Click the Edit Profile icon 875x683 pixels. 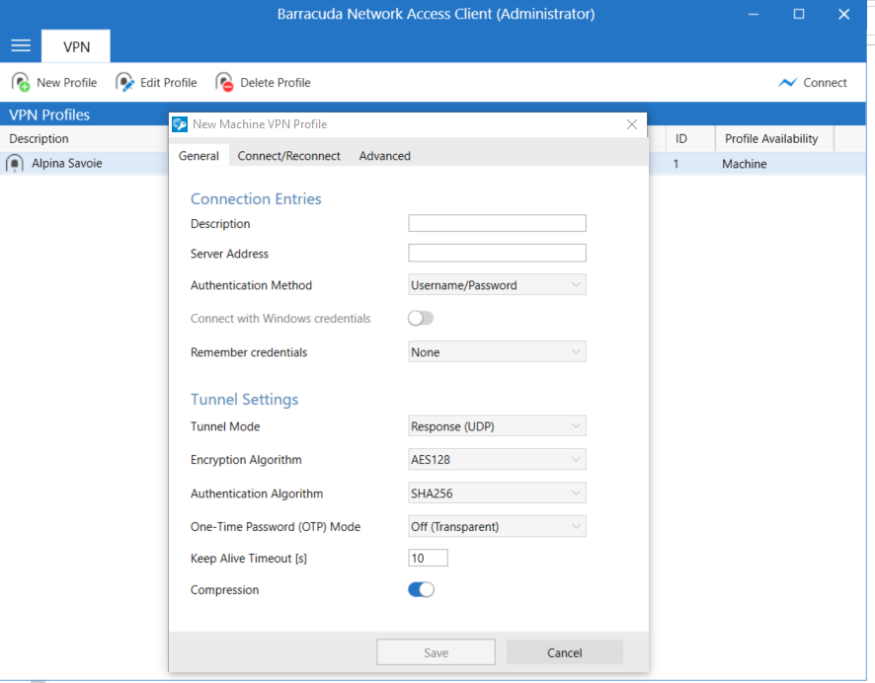[125, 83]
